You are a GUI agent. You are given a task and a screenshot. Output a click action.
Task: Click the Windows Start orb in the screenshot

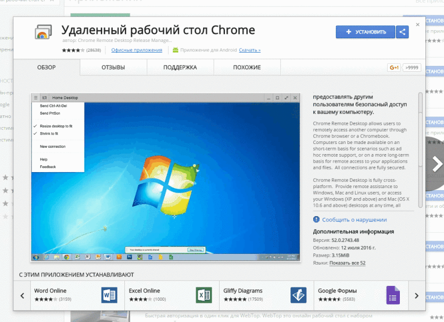tap(36, 257)
